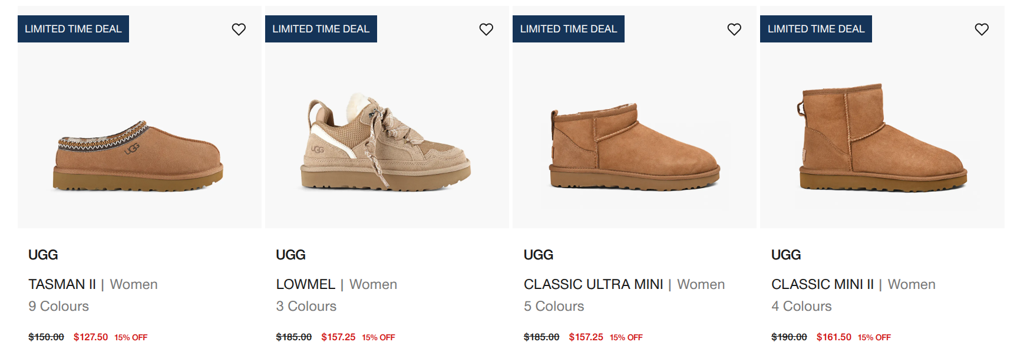Toggle the wishlist heart for Tasman II off
Viewport: 1017px width, 355px height.
click(x=239, y=28)
